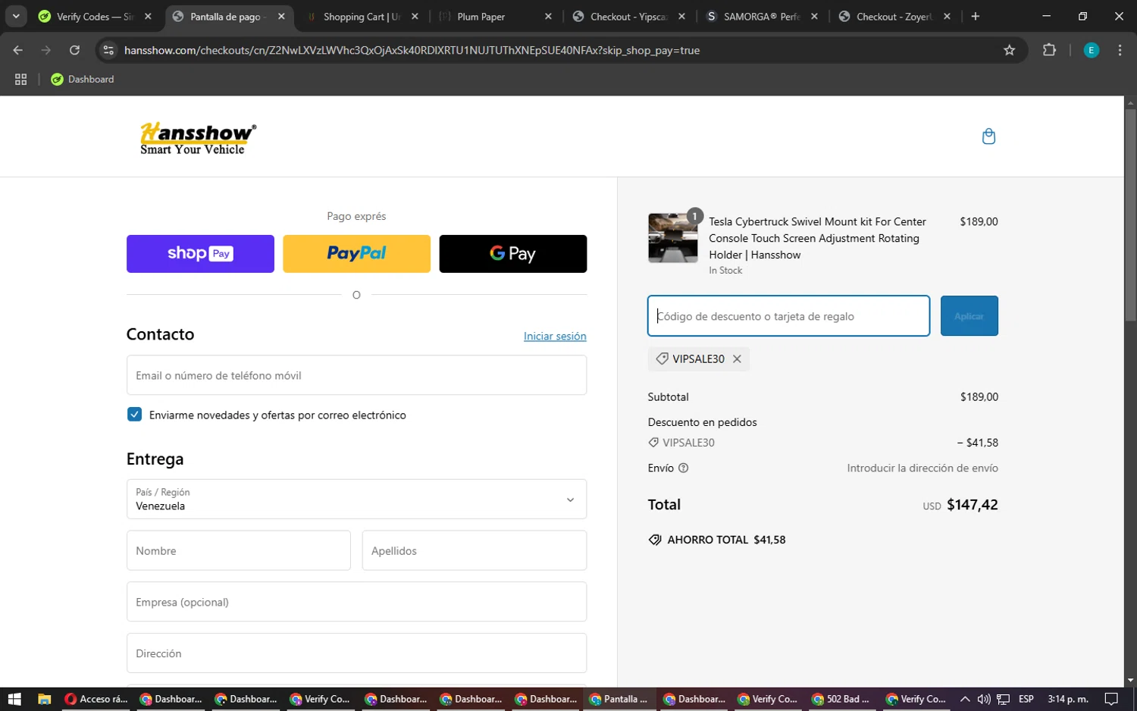Viewport: 1137px width, 711px height.
Task: Click the Hansshow logo
Action: 198,139
